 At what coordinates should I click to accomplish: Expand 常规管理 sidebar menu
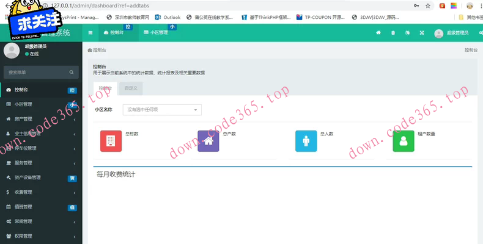(x=42, y=221)
